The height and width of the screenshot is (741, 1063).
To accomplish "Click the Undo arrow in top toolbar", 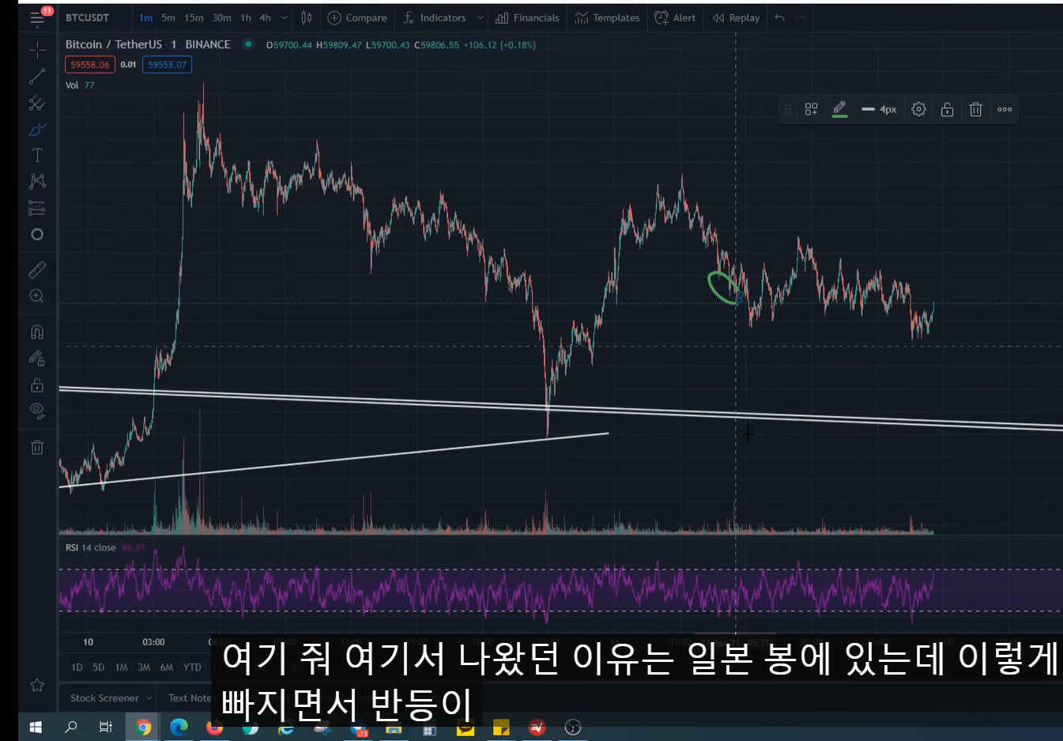I will pyautogui.click(x=780, y=17).
